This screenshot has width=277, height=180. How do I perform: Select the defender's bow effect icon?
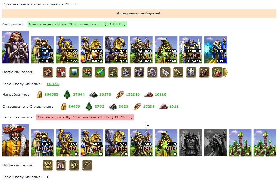(87, 165)
